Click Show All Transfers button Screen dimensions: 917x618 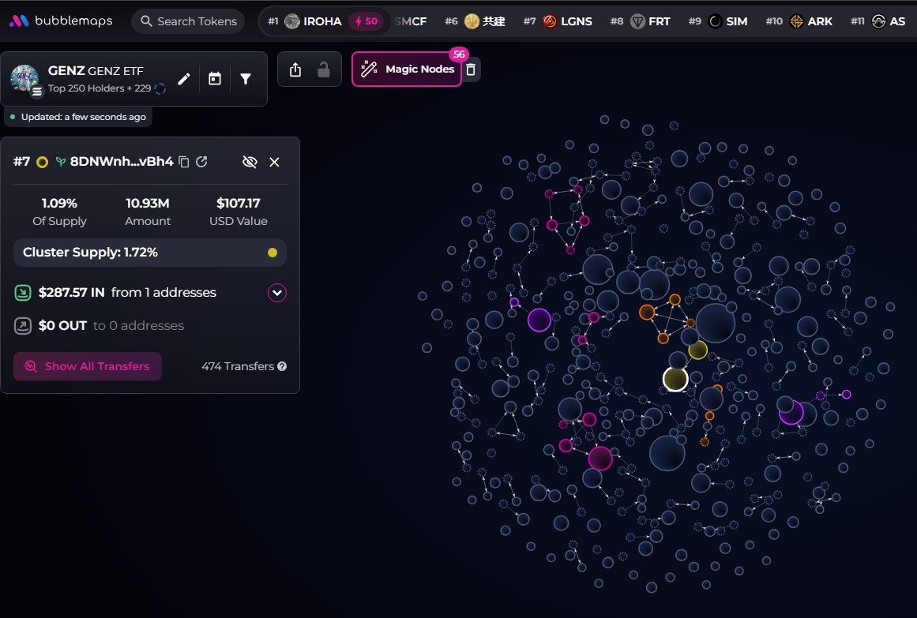(x=88, y=366)
